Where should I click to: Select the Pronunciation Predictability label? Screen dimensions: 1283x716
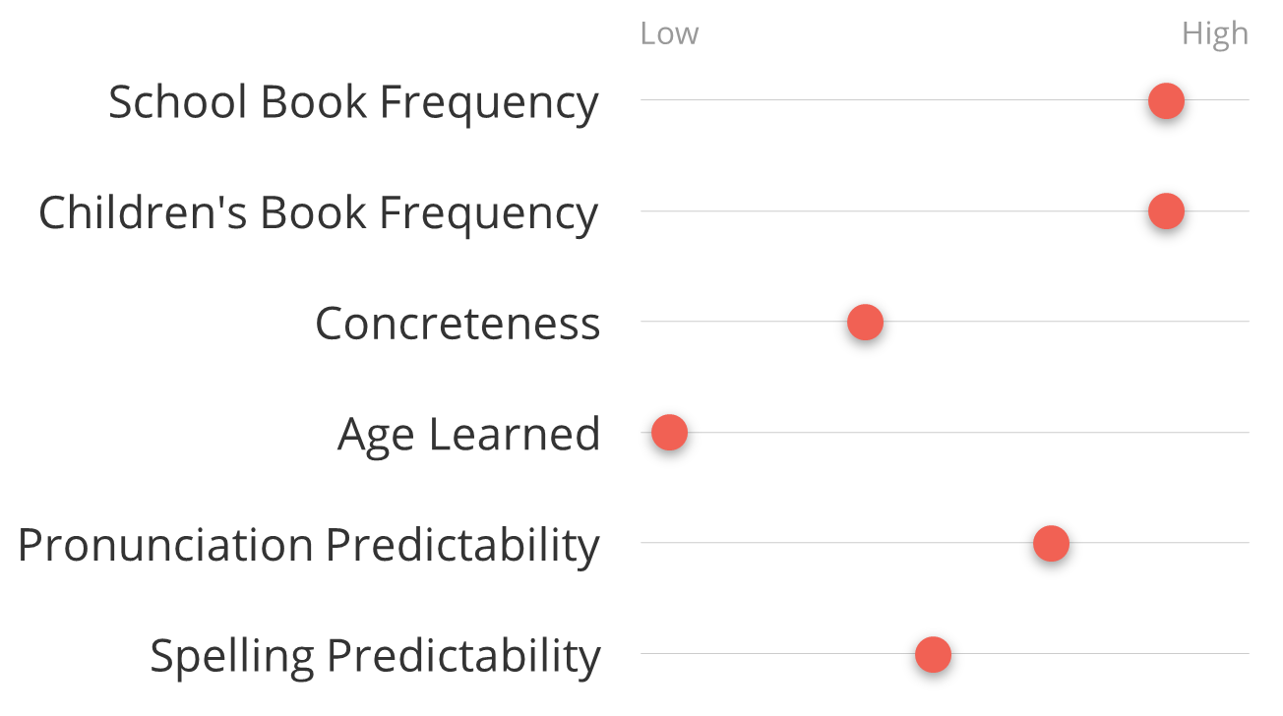point(309,545)
